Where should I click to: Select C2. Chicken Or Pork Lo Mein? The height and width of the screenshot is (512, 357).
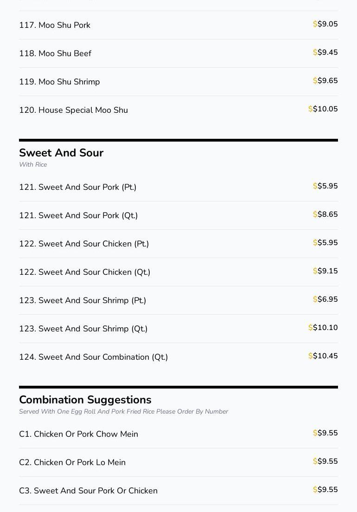click(x=72, y=462)
